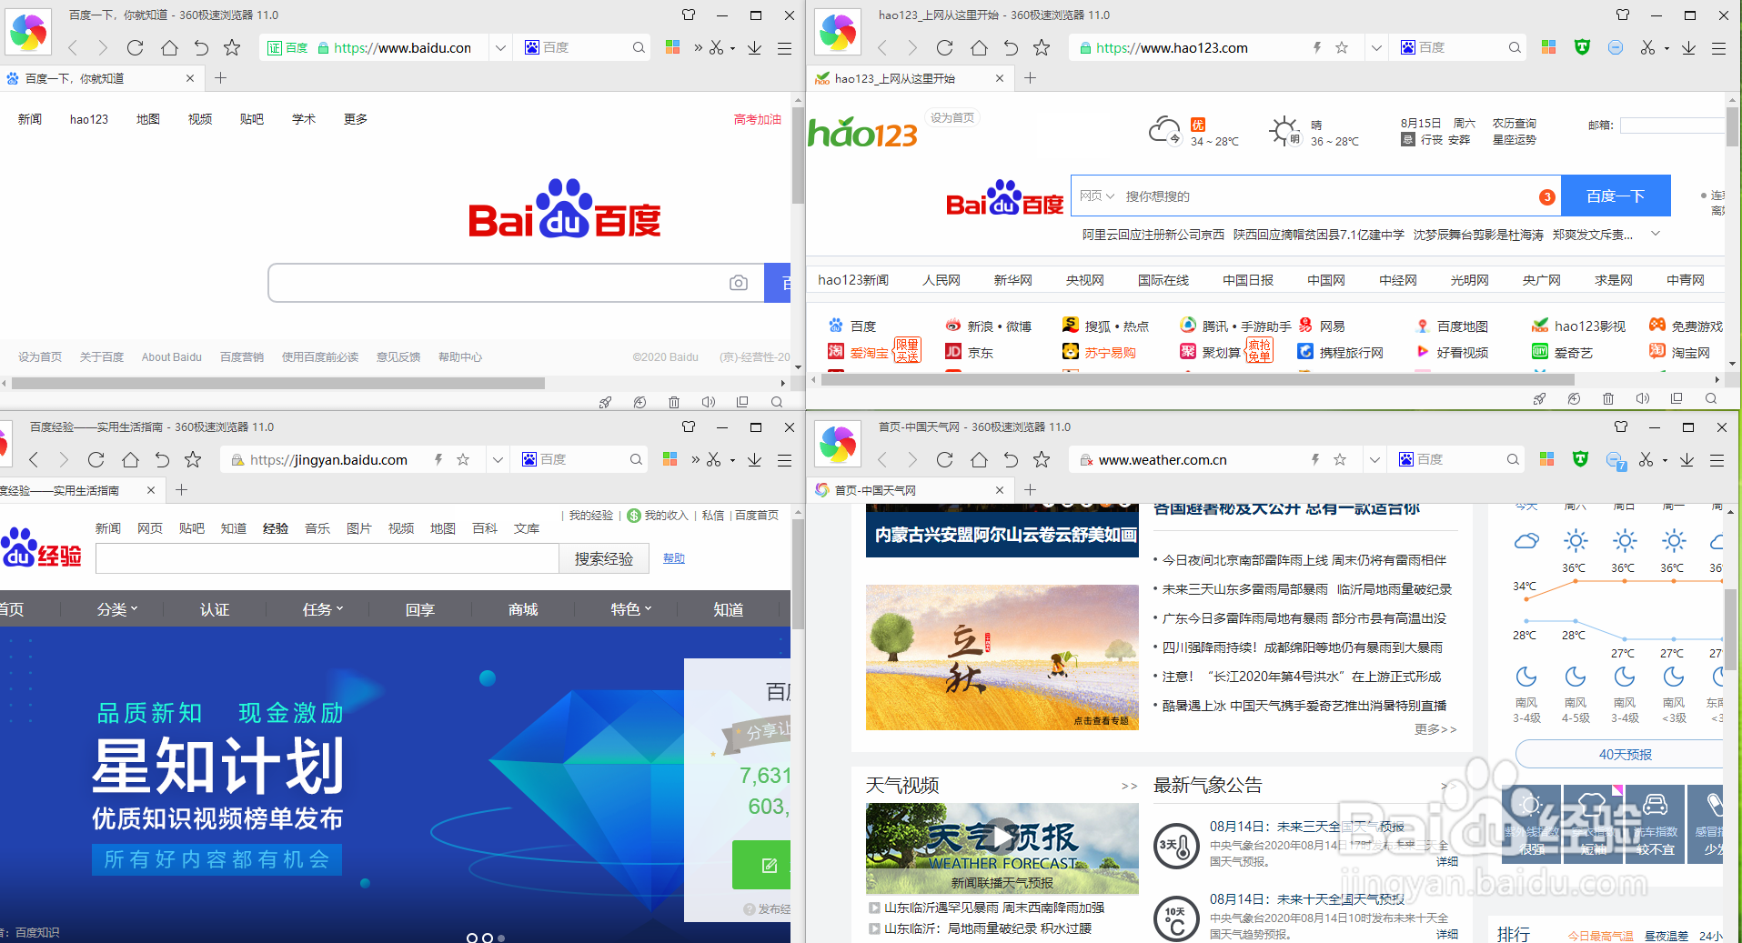The image size is (1742, 943).
Task: Click the home icon in the jingyan.baidu.com toolbar
Action: point(129,459)
